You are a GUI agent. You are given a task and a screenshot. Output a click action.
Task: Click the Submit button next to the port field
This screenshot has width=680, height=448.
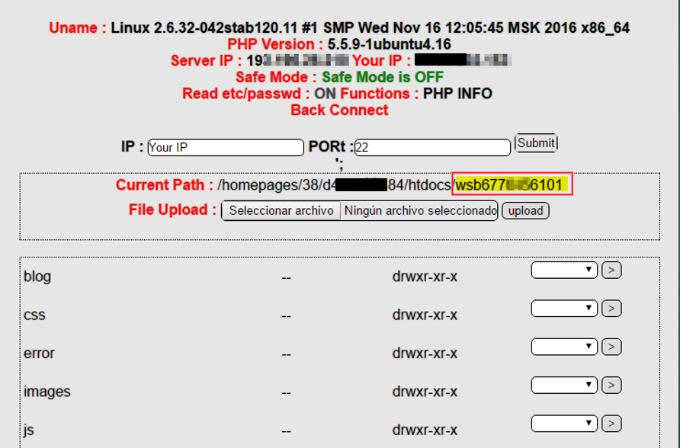[x=536, y=143]
